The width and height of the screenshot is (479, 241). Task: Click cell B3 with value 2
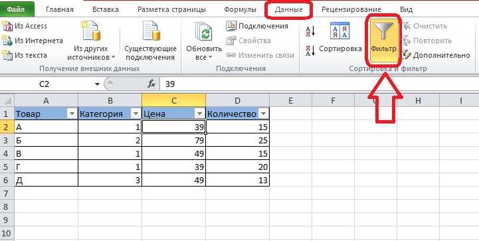tap(110, 140)
